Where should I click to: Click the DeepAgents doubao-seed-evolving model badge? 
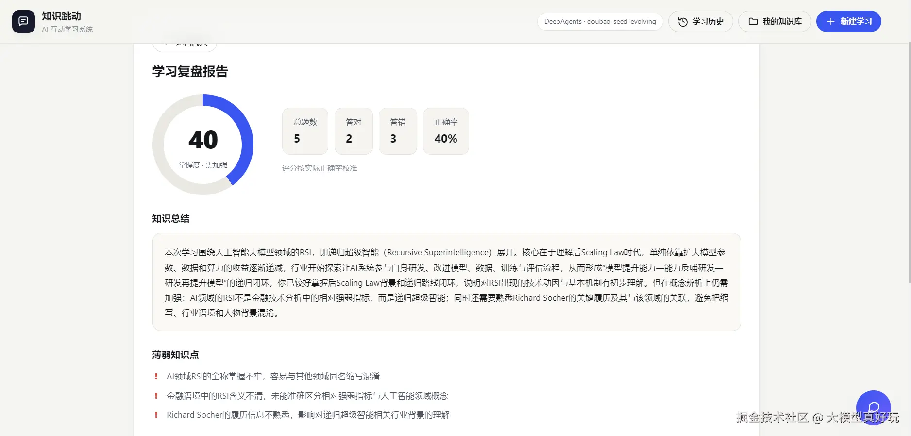tap(600, 21)
